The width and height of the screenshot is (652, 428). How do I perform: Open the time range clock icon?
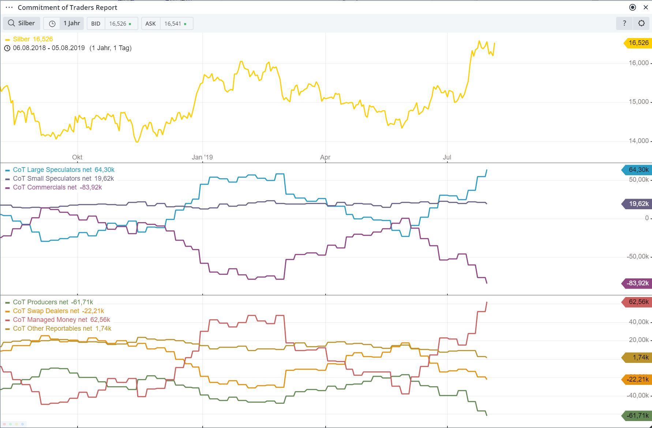(x=52, y=23)
